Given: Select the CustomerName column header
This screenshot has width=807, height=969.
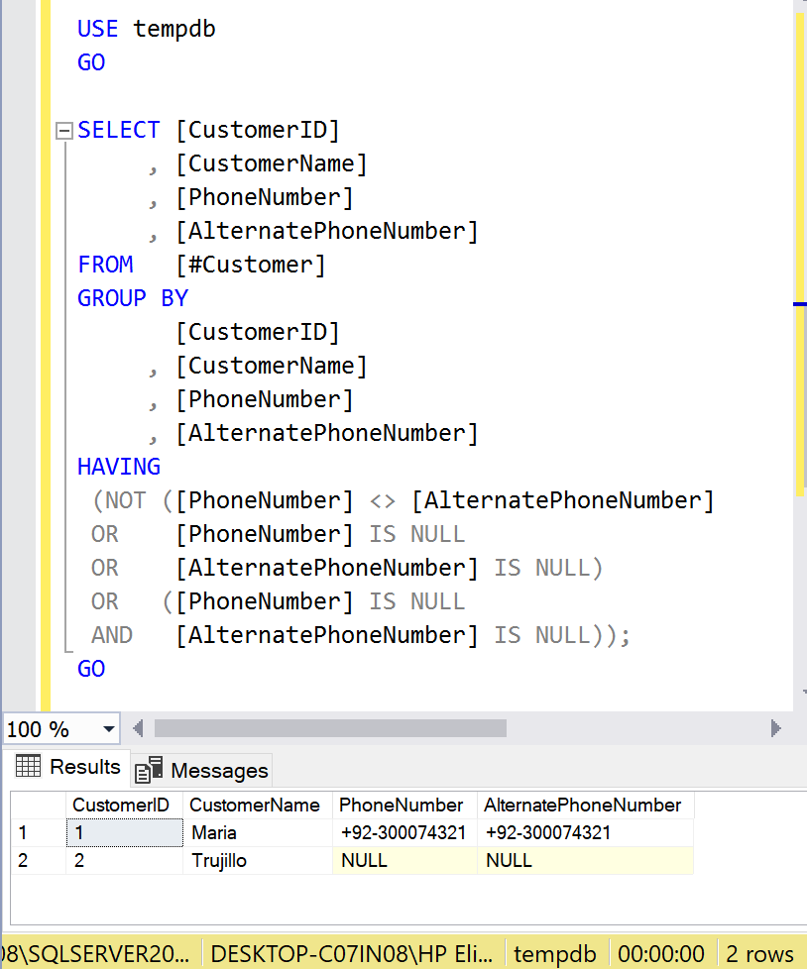Looking at the screenshot, I should point(255,805).
